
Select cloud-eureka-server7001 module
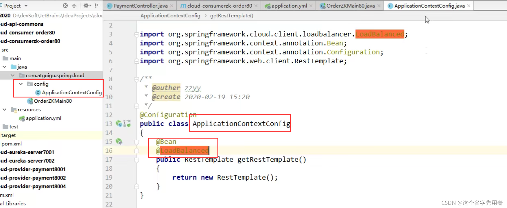pyautogui.click(x=27, y=152)
